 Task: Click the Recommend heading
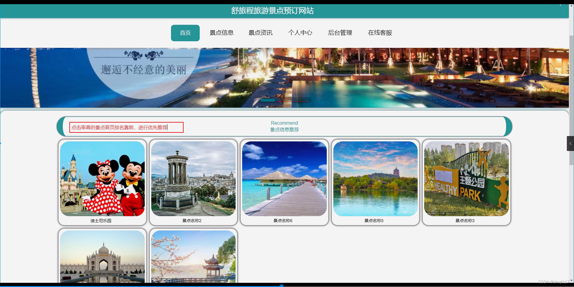click(284, 123)
